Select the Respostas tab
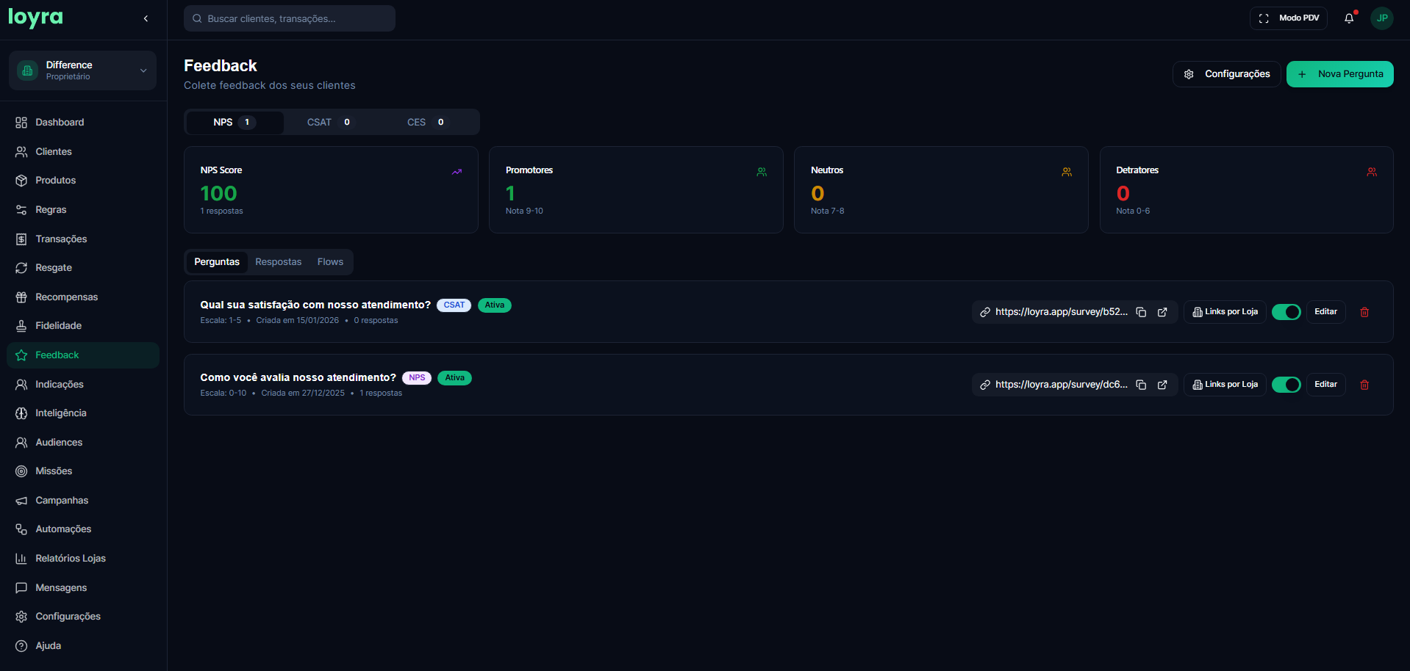Viewport: 1410px width, 671px height. (279, 262)
